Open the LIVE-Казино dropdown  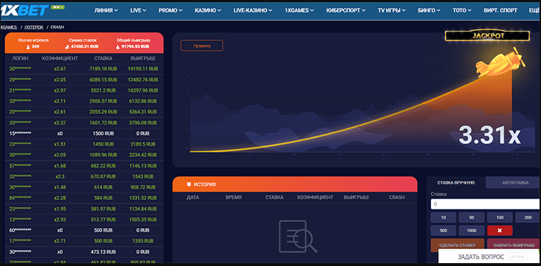pos(253,10)
